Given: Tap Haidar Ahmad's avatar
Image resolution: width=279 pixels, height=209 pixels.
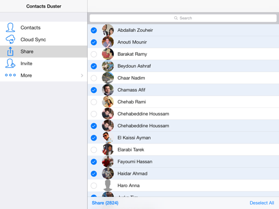Looking at the screenshot, I should pos(108,174).
